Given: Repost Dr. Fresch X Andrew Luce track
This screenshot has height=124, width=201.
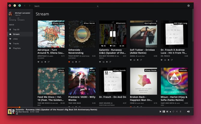Looking at the screenshot, I should tap(165, 60).
